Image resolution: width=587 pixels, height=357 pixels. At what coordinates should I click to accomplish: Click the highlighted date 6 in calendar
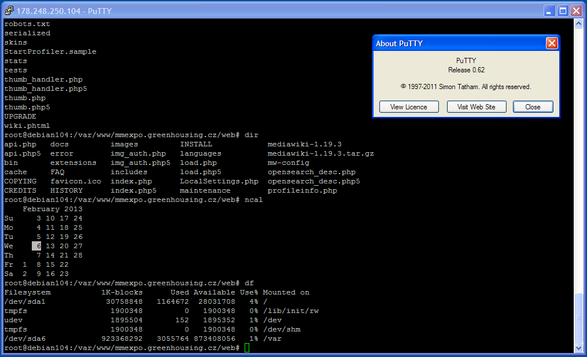[36, 246]
